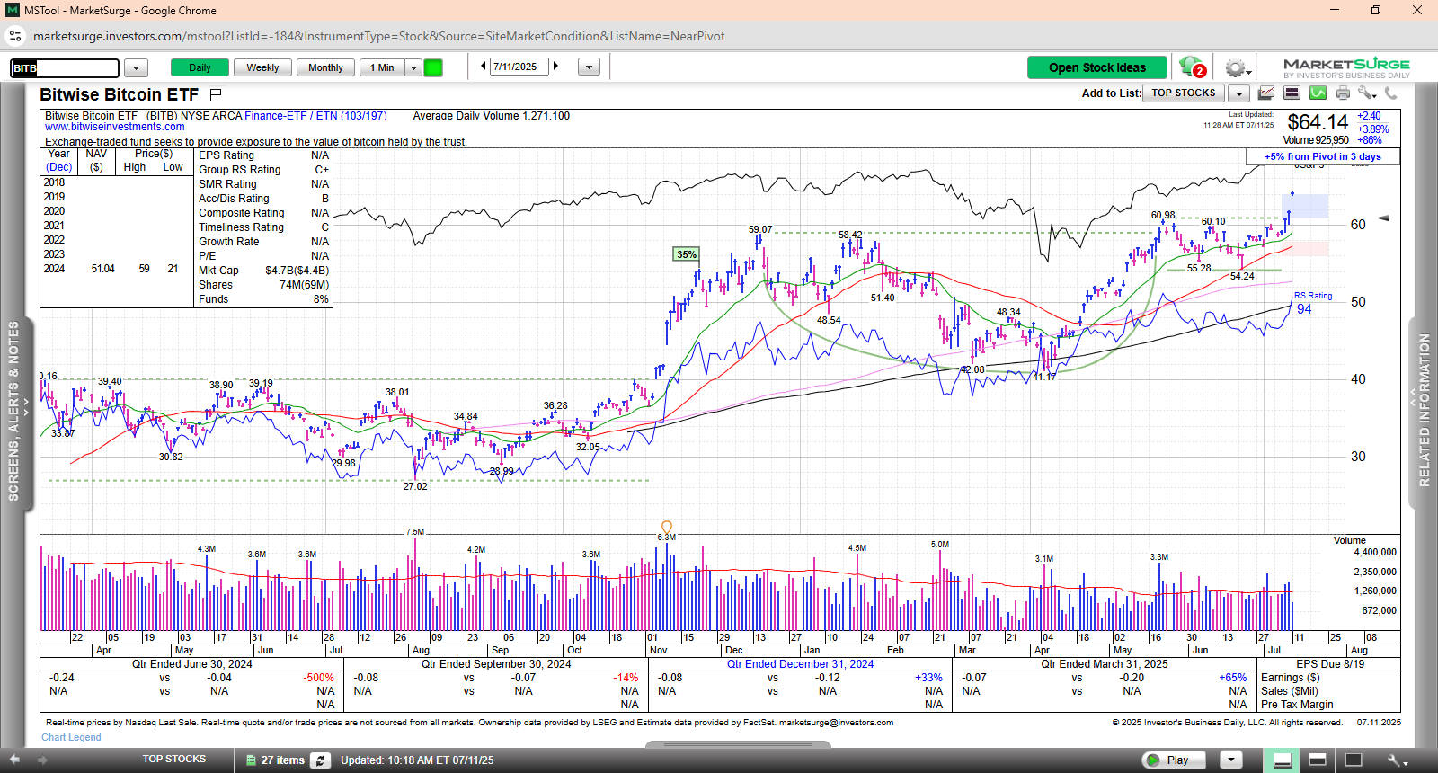Click the +5% from Pivot in 3 days note

1323,156
